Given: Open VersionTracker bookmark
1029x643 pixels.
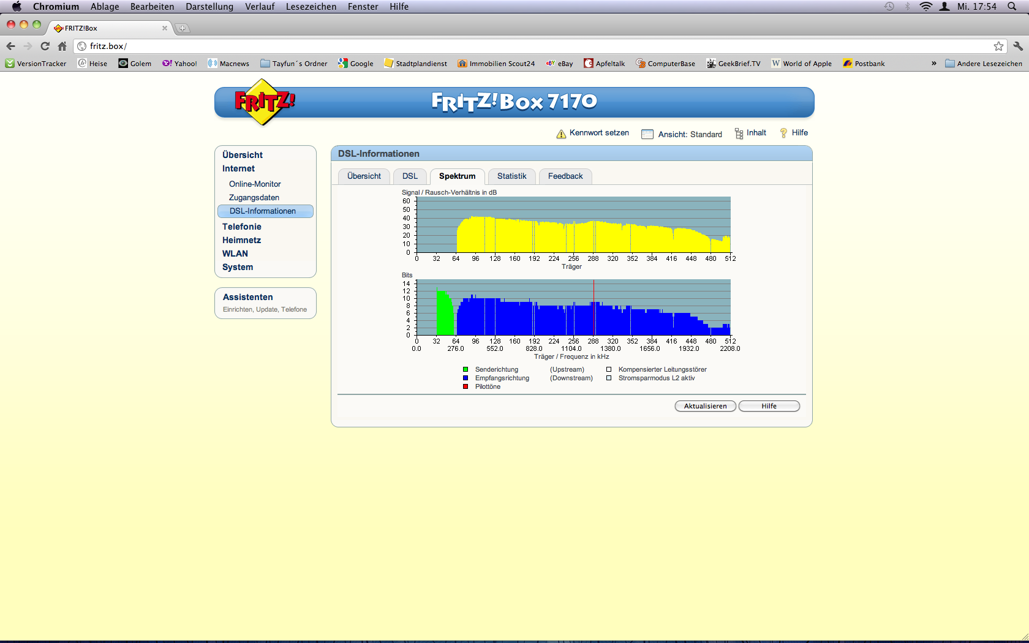Looking at the screenshot, I should (x=36, y=64).
